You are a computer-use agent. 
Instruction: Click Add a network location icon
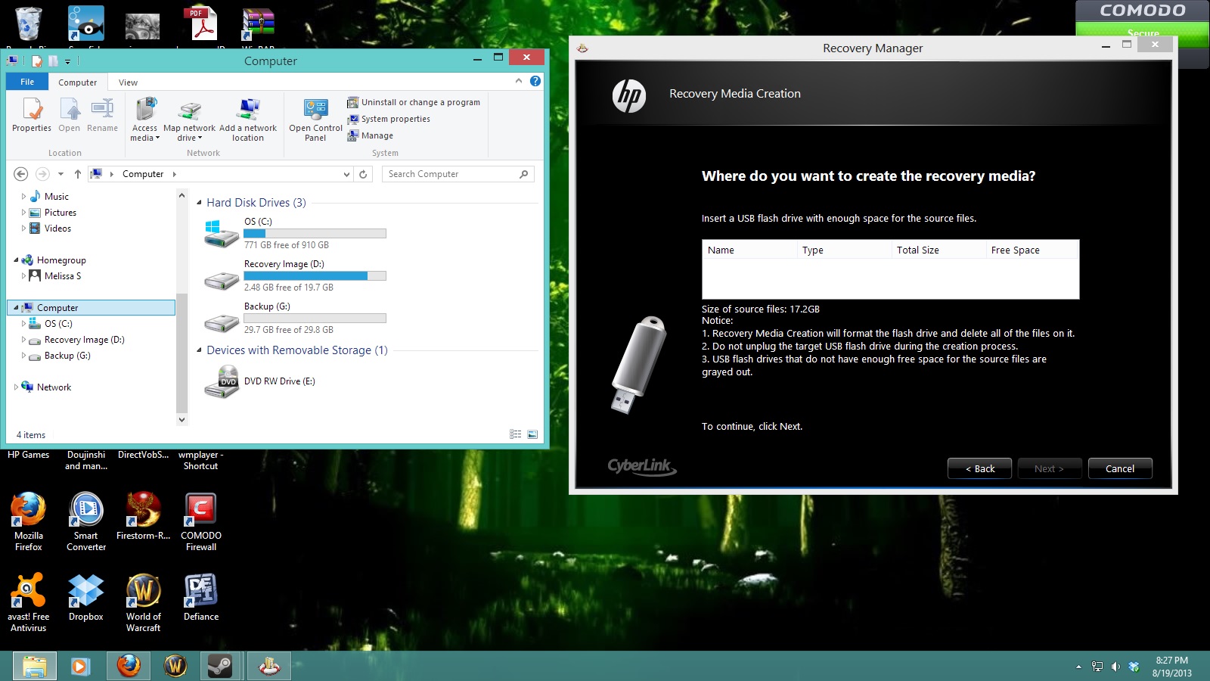click(248, 120)
